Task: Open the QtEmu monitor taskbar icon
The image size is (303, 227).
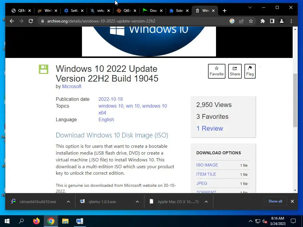Action: 80,221
